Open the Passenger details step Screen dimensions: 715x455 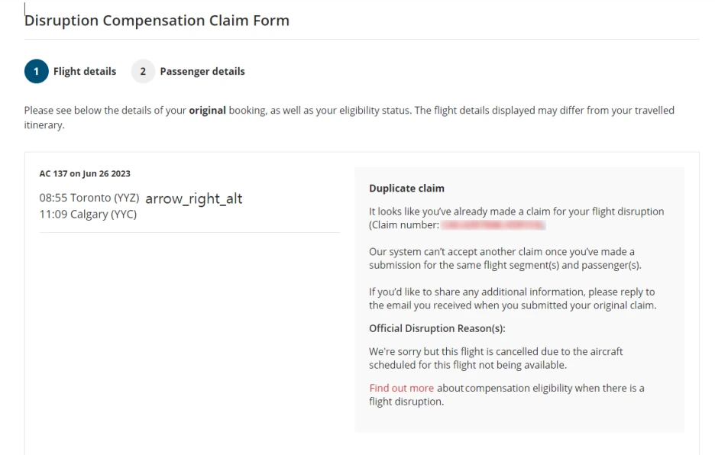point(202,72)
